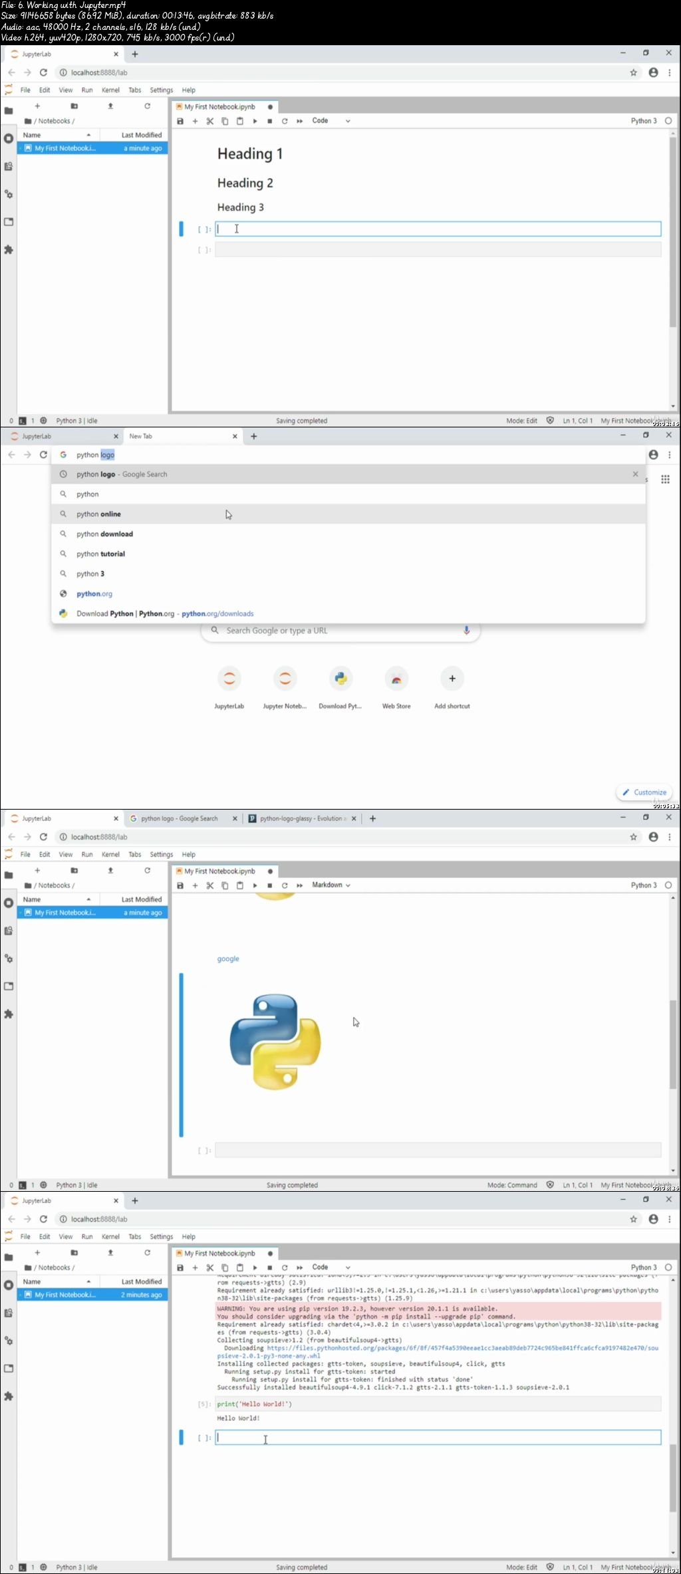Open the Extension Manager puzzle icon in Heading 1 frame
Screen dimensions: 681x1574
coord(9,250)
